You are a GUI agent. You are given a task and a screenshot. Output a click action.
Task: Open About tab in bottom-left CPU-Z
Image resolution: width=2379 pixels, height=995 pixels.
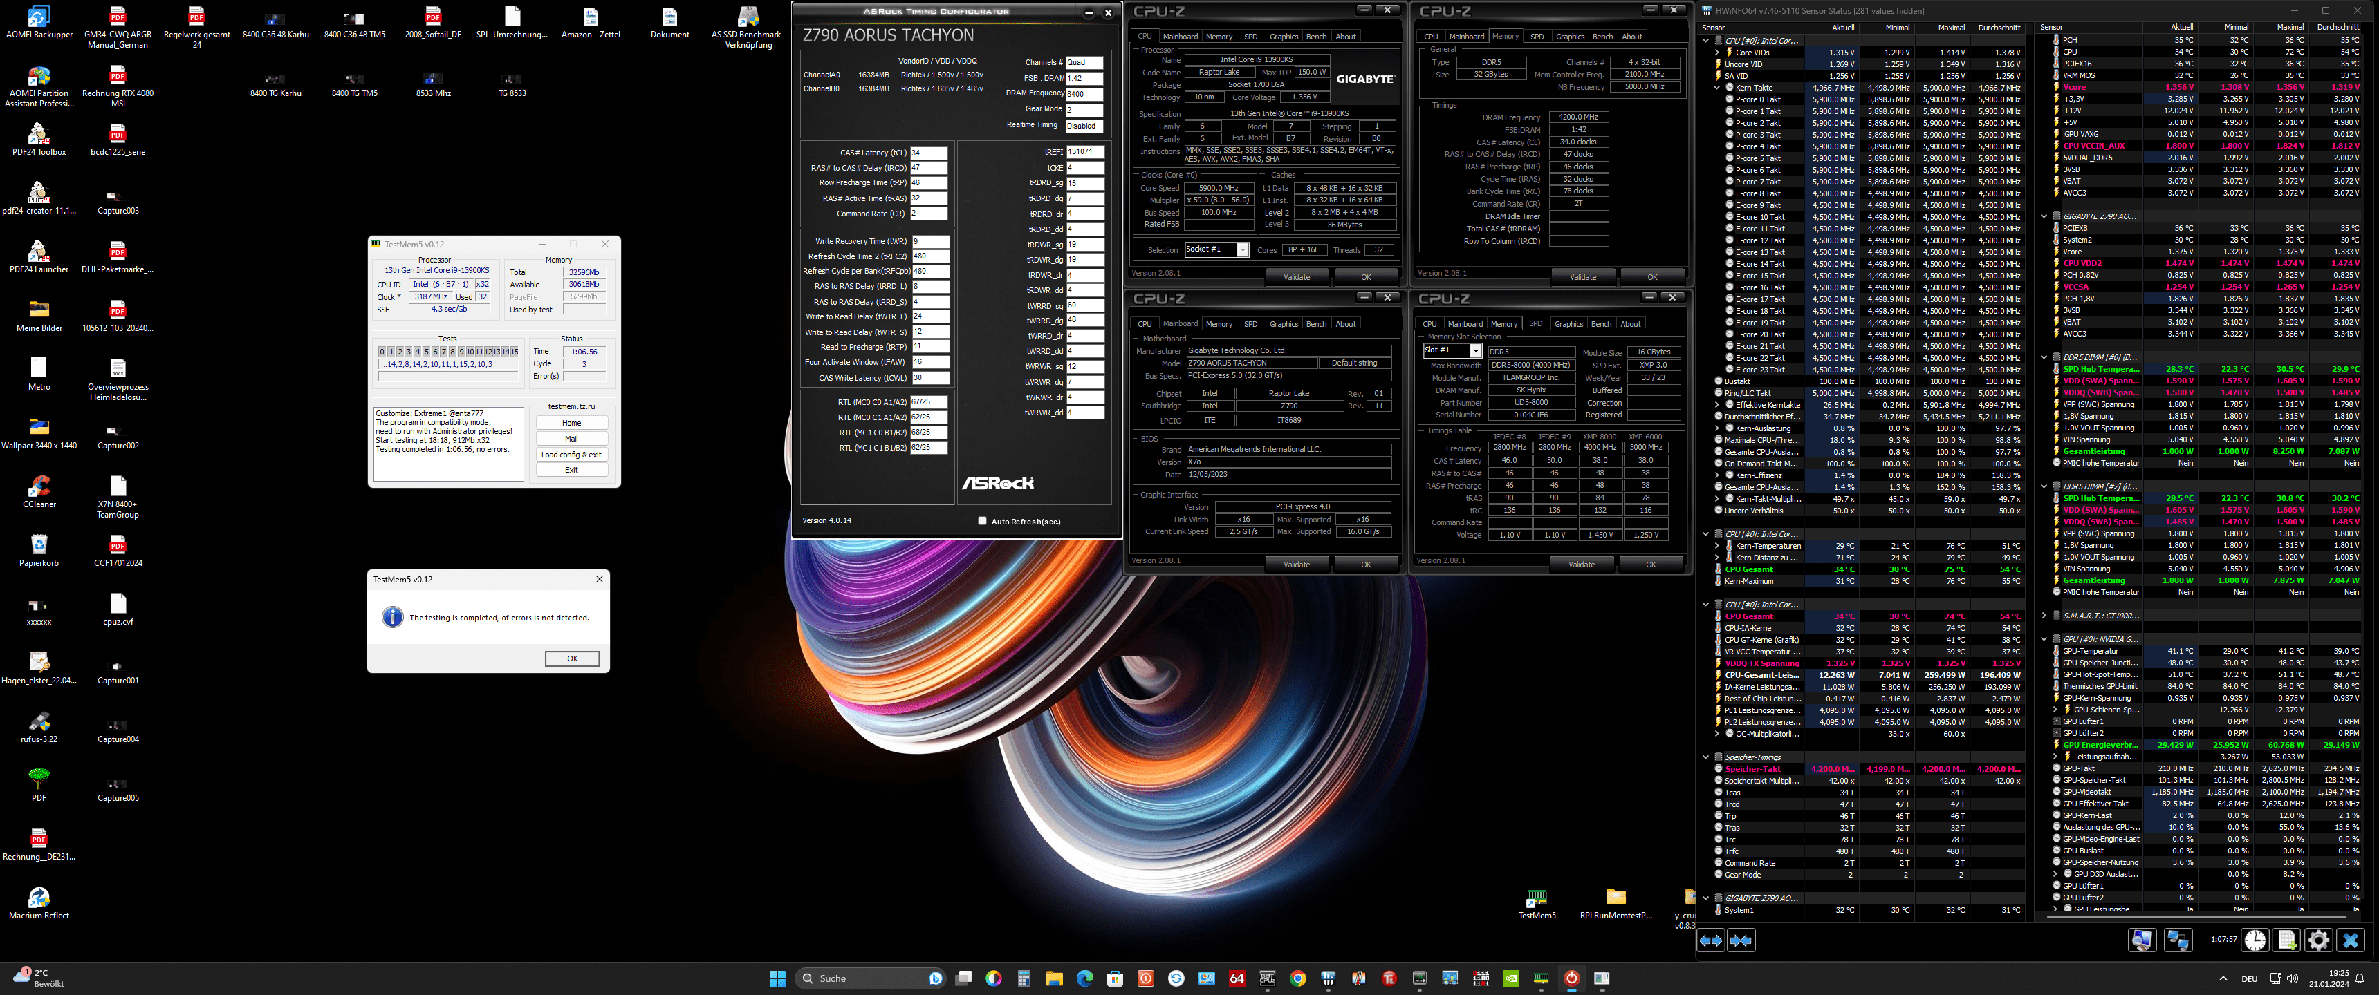tap(1346, 324)
